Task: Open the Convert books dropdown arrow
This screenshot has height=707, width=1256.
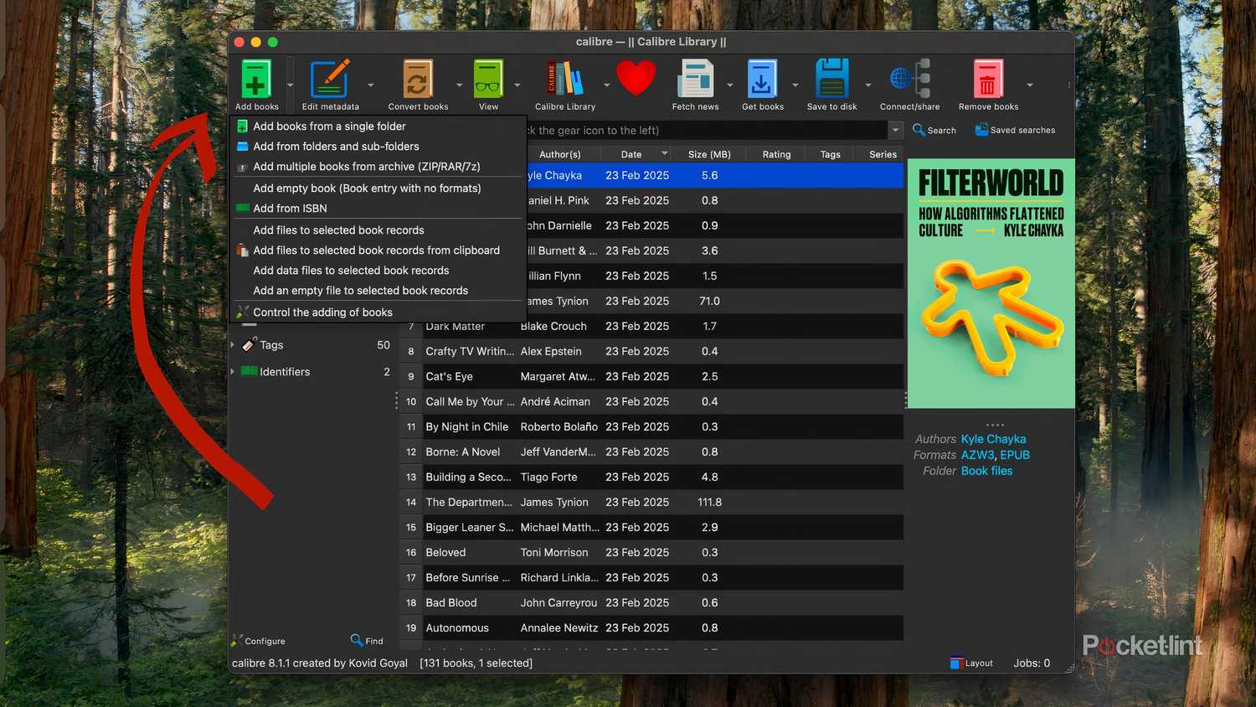Action: (459, 85)
